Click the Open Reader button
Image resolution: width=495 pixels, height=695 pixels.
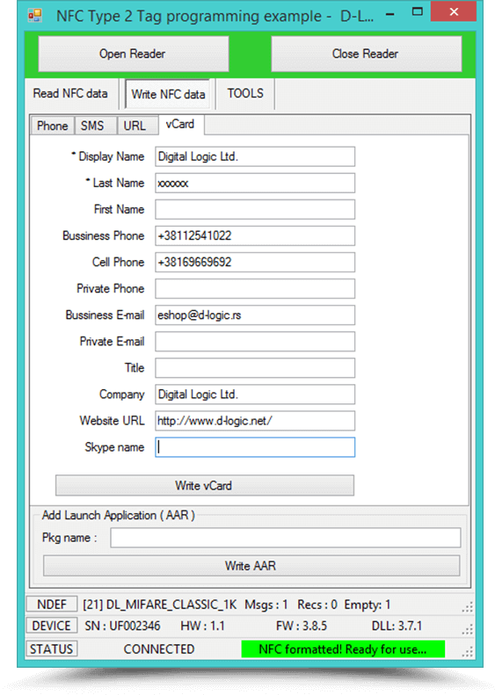click(x=133, y=54)
